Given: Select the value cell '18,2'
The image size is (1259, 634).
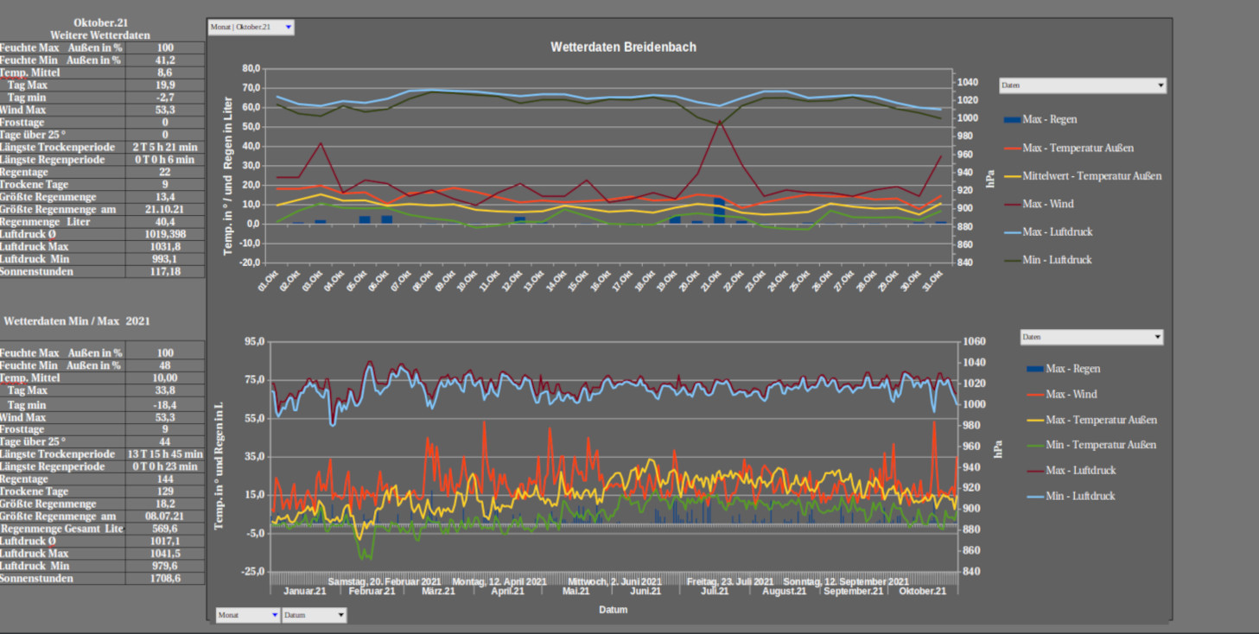Looking at the screenshot, I should pos(165,504).
